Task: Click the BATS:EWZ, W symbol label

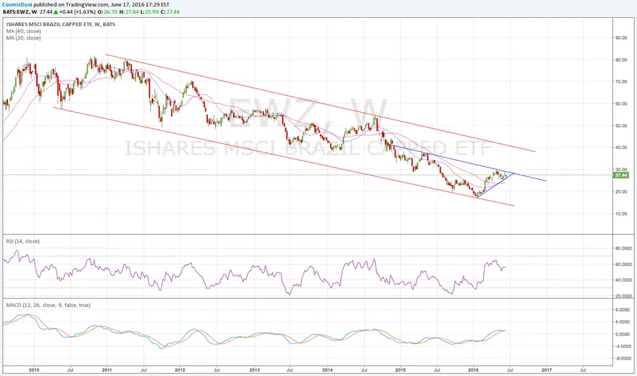Action: point(20,12)
